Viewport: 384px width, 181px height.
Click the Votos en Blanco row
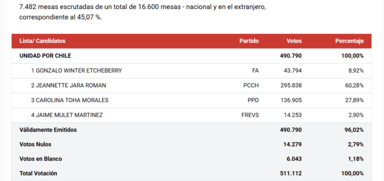click(191, 159)
